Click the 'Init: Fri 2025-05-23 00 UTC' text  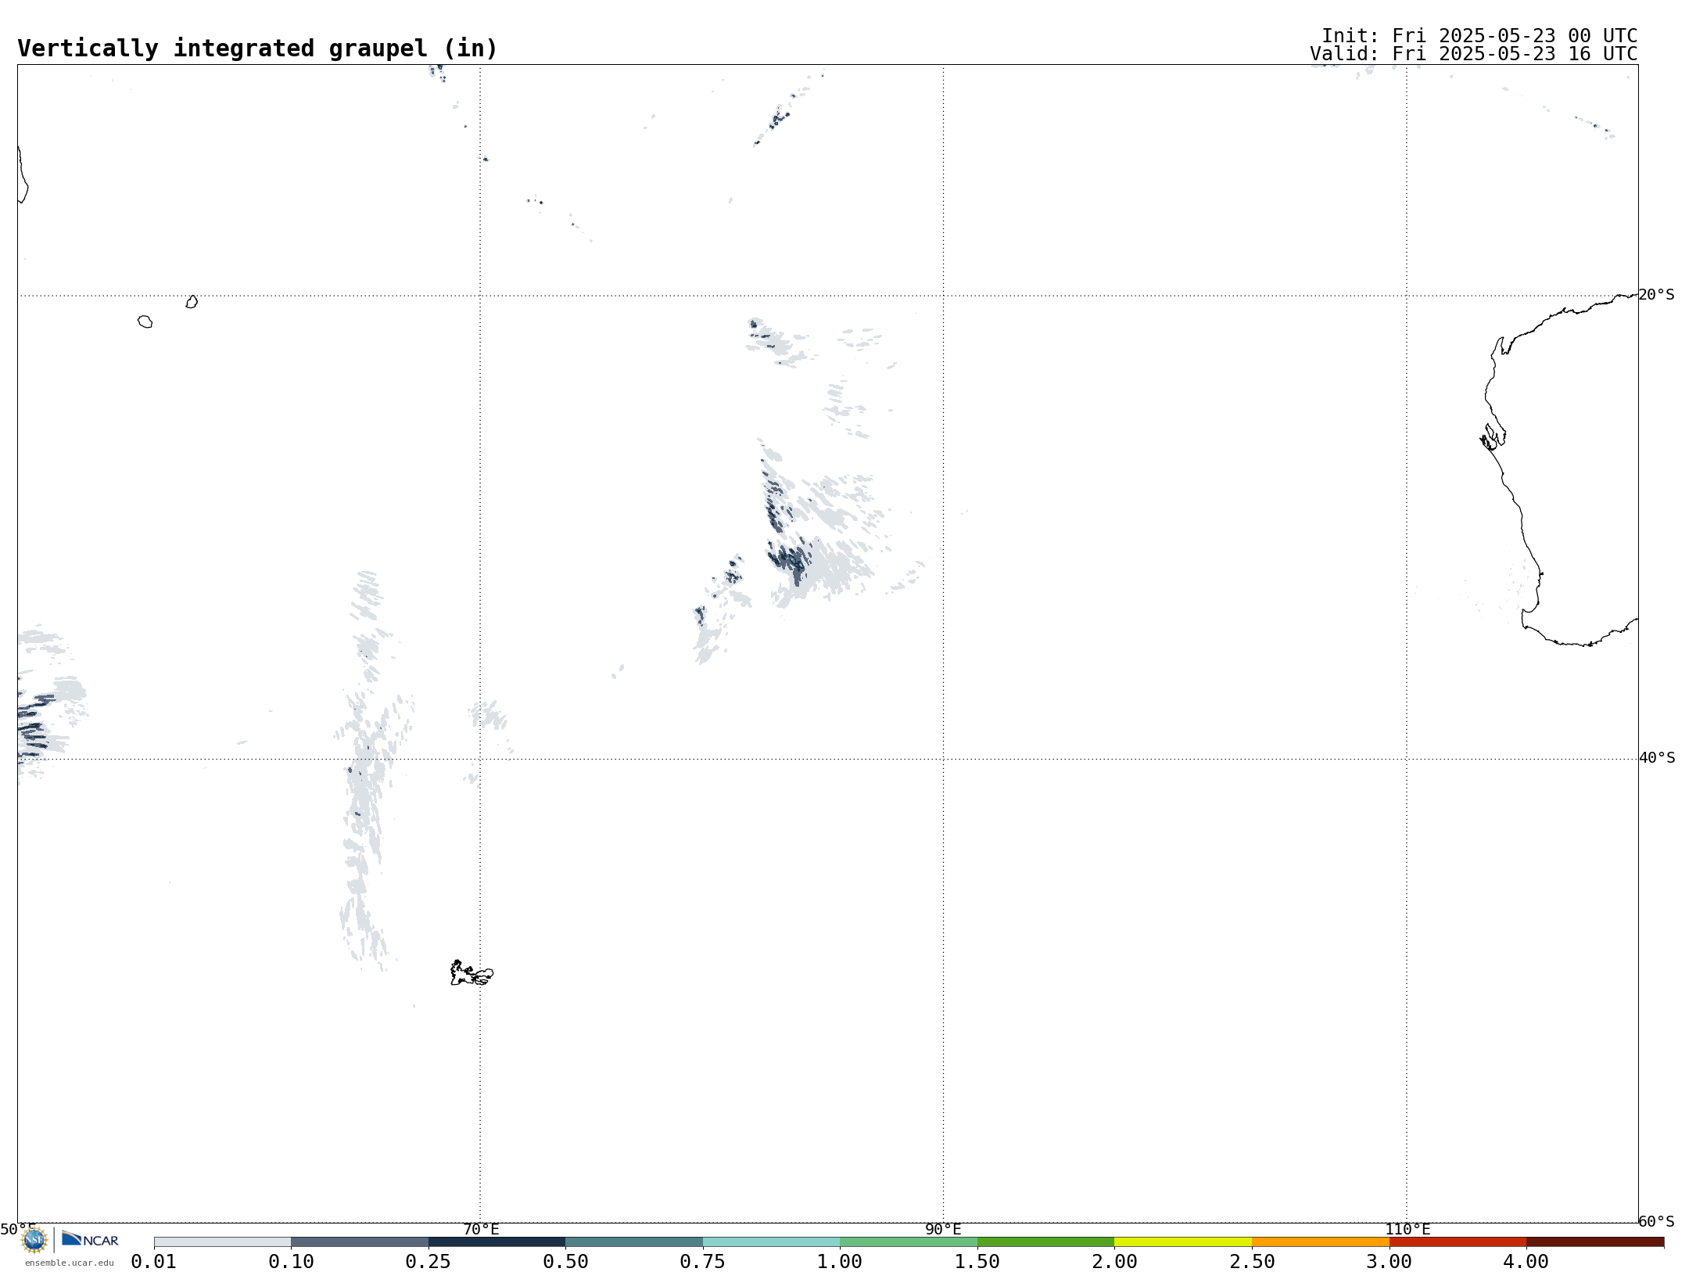click(1479, 36)
